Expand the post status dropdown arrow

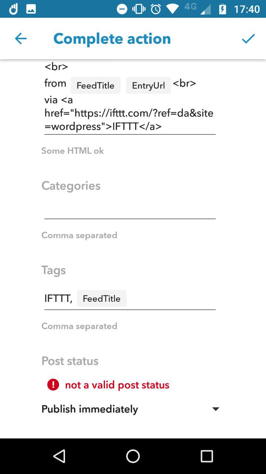(x=216, y=409)
